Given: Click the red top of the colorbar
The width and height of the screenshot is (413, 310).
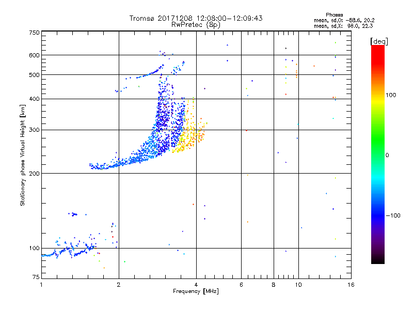Looking at the screenshot, I should [x=377, y=48].
